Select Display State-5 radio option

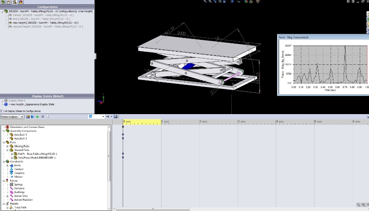point(6,100)
